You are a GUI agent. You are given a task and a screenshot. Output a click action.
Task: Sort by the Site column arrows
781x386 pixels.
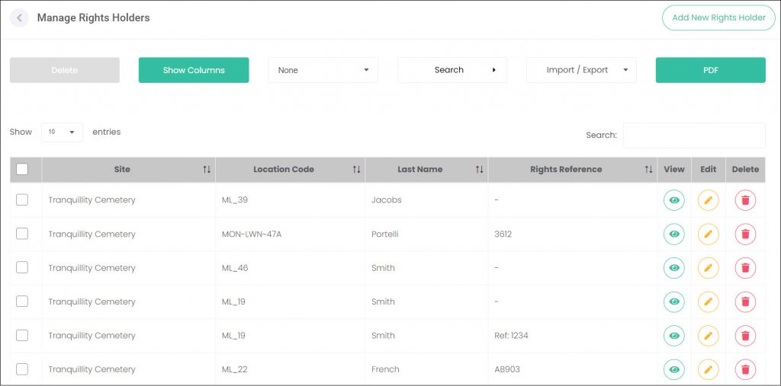[x=207, y=170]
